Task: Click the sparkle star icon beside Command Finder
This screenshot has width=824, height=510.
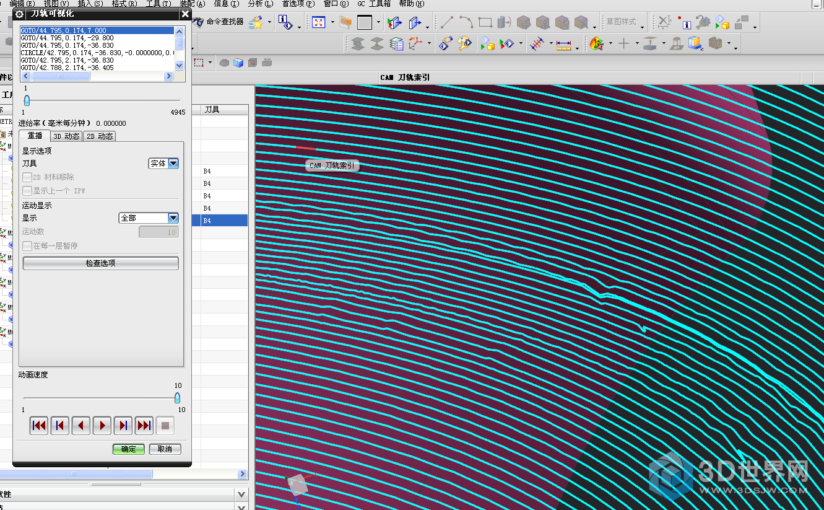Action: [x=256, y=23]
